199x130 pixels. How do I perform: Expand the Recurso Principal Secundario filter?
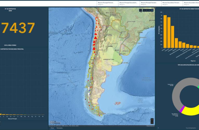click(x=129, y=3)
